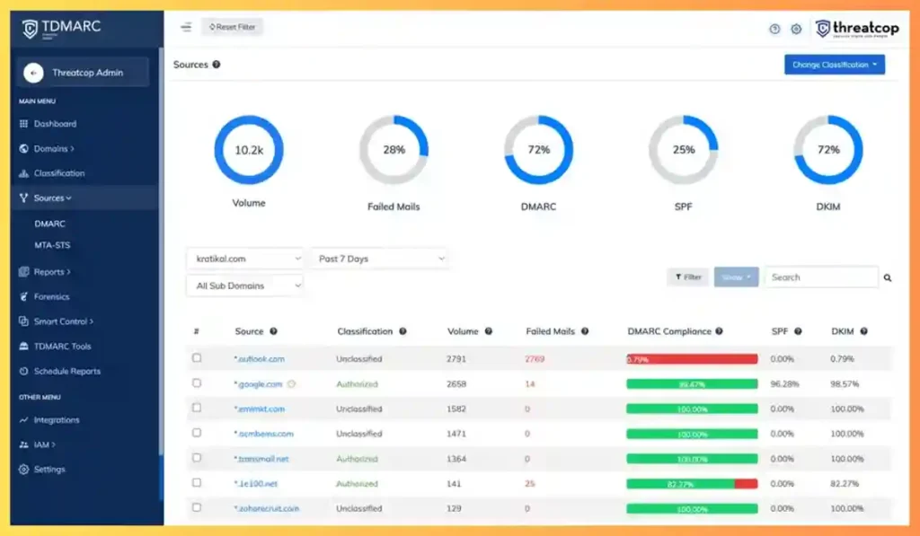Click the SPF column help icon
Viewport: 920px width, 536px height.
pyautogui.click(x=798, y=331)
